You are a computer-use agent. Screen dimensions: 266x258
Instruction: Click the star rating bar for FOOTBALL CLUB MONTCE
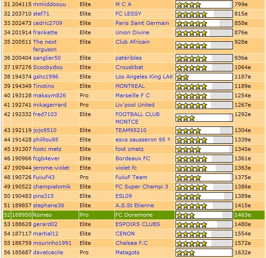pos(204,118)
